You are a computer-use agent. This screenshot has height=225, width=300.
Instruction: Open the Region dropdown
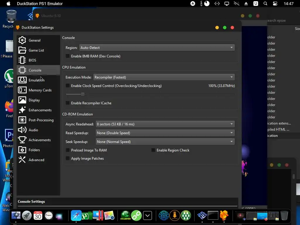[x=157, y=48]
